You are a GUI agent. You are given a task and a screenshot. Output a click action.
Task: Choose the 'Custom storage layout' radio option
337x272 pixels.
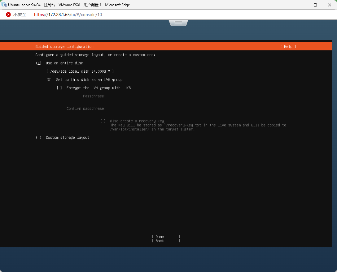click(x=39, y=138)
